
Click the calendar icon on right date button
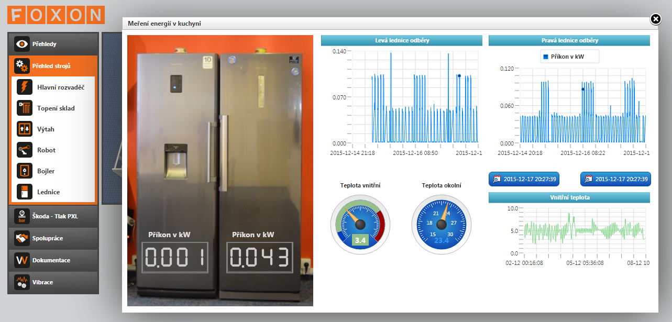point(588,179)
